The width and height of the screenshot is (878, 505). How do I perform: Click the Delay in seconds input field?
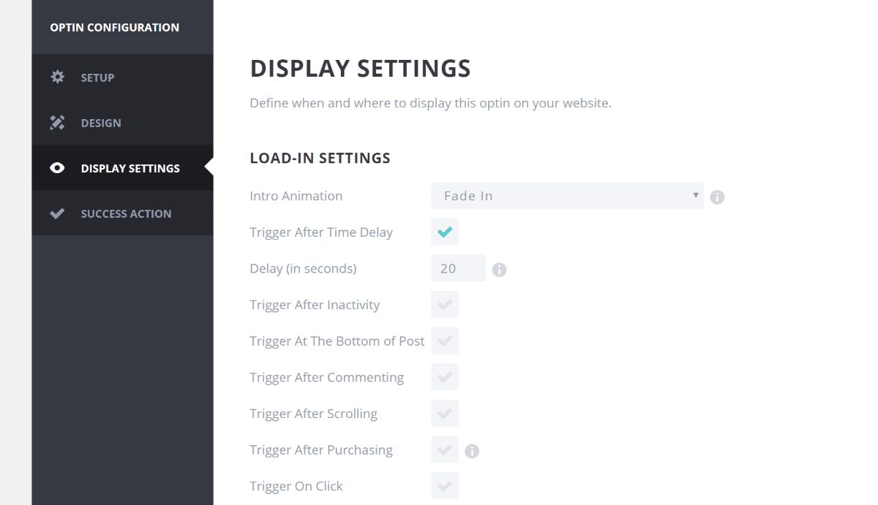click(458, 268)
